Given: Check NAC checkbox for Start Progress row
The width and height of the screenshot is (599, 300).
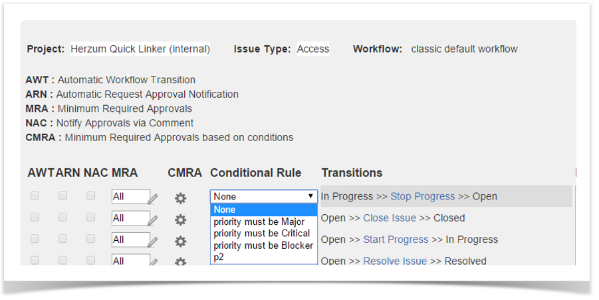Looking at the screenshot, I should (x=90, y=239).
